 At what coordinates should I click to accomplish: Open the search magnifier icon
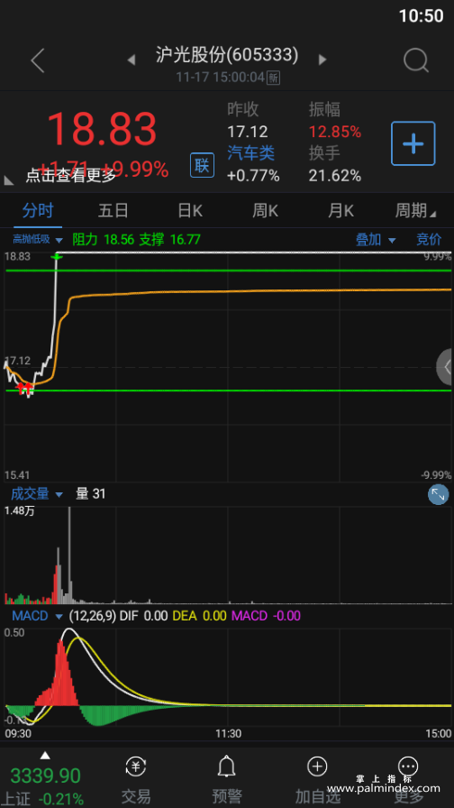click(415, 60)
